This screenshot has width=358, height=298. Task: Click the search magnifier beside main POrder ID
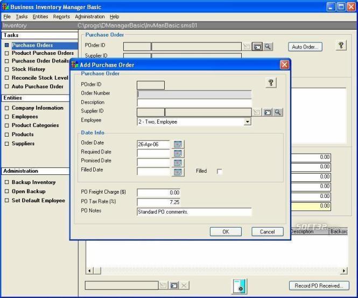268,47
